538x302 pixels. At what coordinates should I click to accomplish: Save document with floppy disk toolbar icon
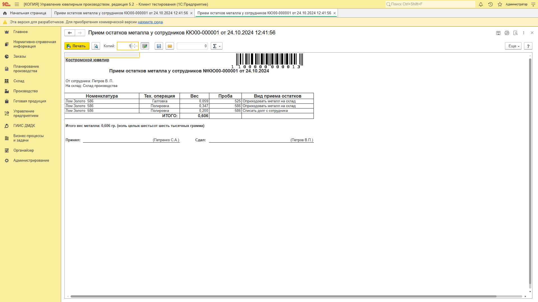pos(159,46)
